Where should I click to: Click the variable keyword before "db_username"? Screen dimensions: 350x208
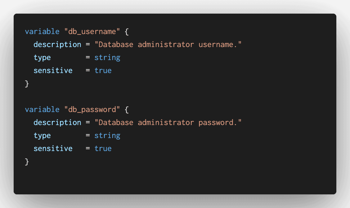42,32
